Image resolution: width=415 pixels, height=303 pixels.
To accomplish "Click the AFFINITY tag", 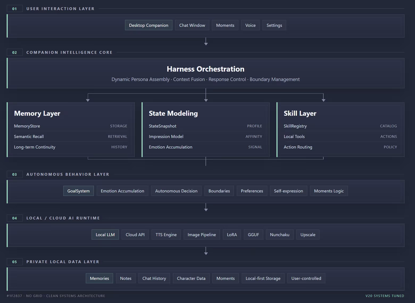I will pyautogui.click(x=254, y=136).
